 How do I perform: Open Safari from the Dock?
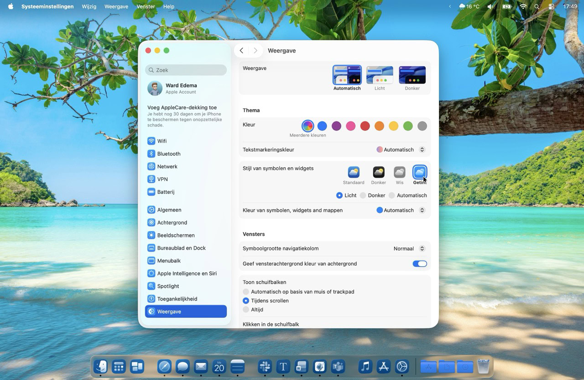(x=164, y=366)
